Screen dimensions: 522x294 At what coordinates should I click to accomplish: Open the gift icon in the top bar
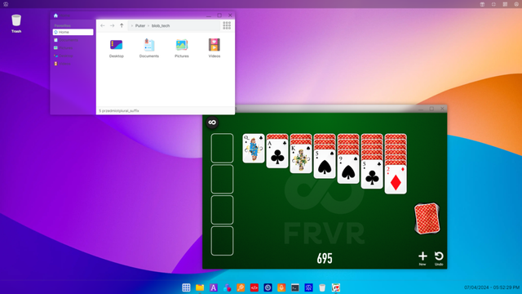(482, 4)
